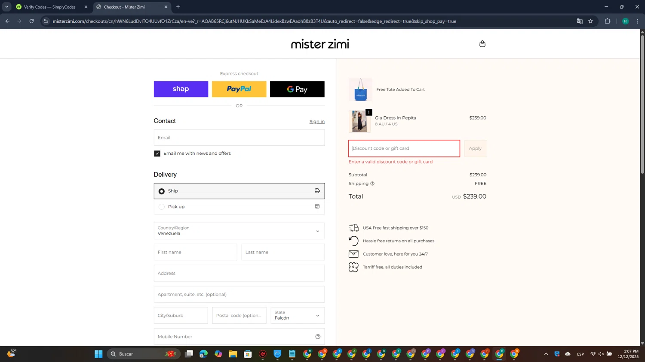
Task: Click the fast shipping truck icon
Action: click(353, 228)
